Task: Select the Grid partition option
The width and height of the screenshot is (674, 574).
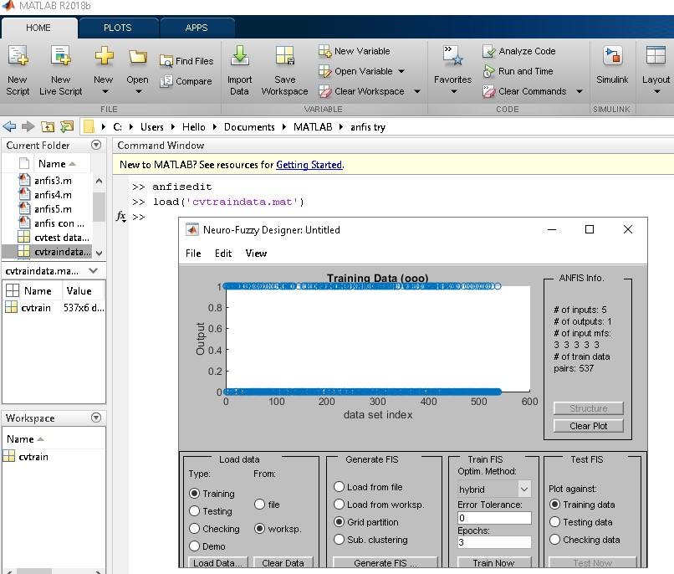Action: pos(339,521)
